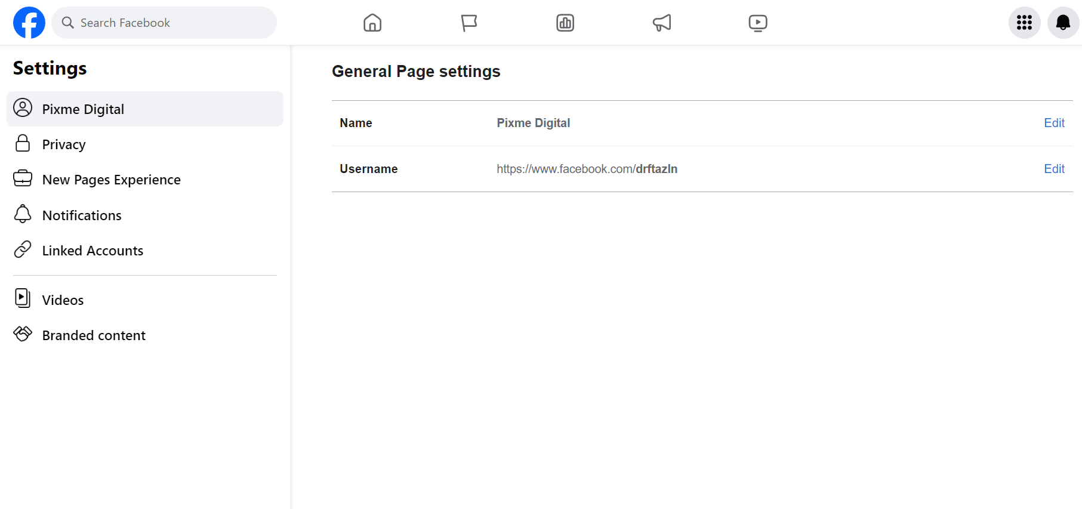Image resolution: width=1082 pixels, height=509 pixels.
Task: Open the Ad Center megaphone icon
Action: pos(662,23)
